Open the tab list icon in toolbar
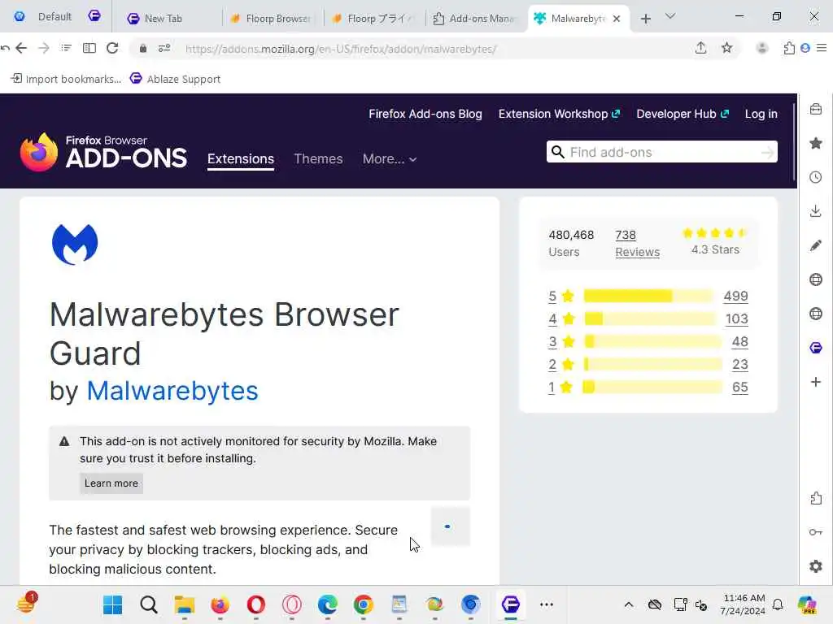Image resolution: width=833 pixels, height=624 pixels. click(x=66, y=48)
